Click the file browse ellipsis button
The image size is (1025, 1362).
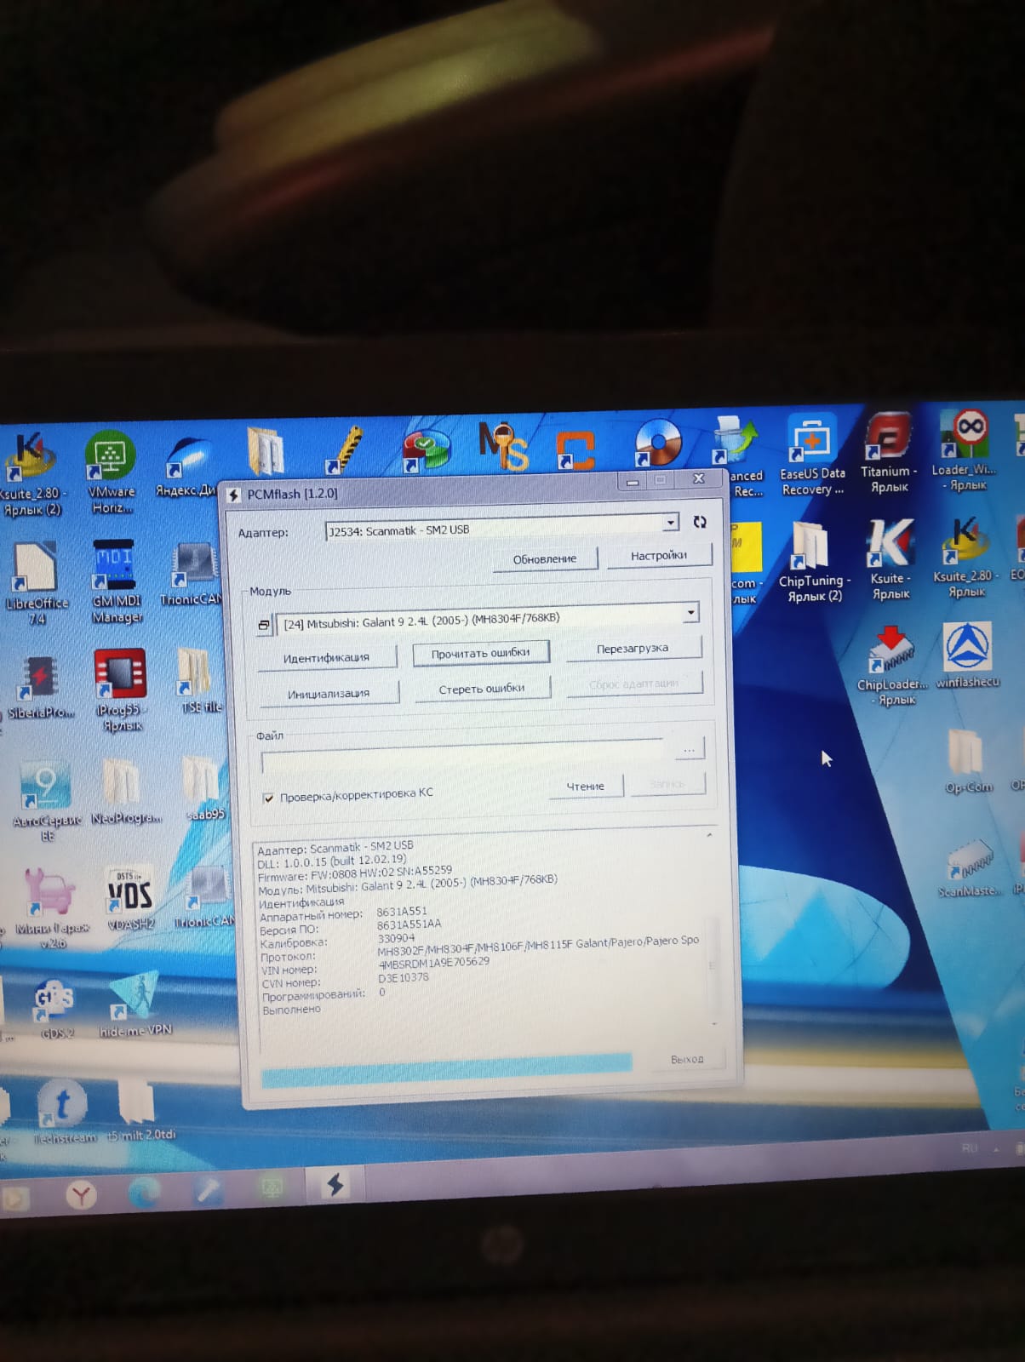tap(689, 750)
